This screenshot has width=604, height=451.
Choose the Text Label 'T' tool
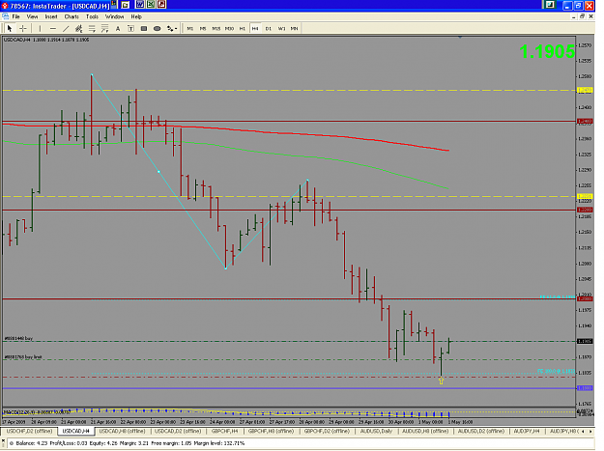131,28
